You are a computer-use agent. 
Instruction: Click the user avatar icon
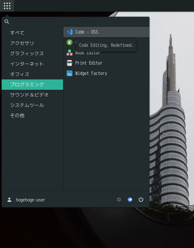pyautogui.click(x=9, y=200)
